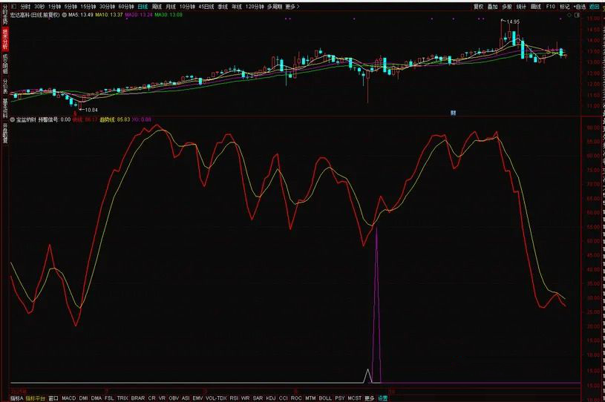The height and width of the screenshot is (402, 605).
Task: Select the ASI indicator
Action: pyautogui.click(x=186, y=398)
